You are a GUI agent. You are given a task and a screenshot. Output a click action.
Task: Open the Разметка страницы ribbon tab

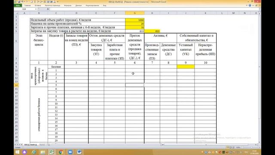52,6
